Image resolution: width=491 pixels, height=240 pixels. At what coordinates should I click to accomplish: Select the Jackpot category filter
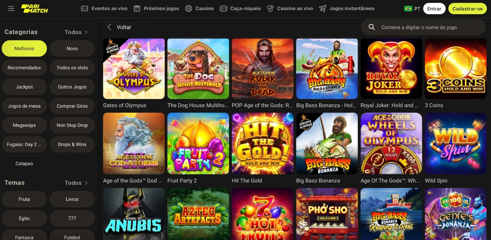[24, 87]
